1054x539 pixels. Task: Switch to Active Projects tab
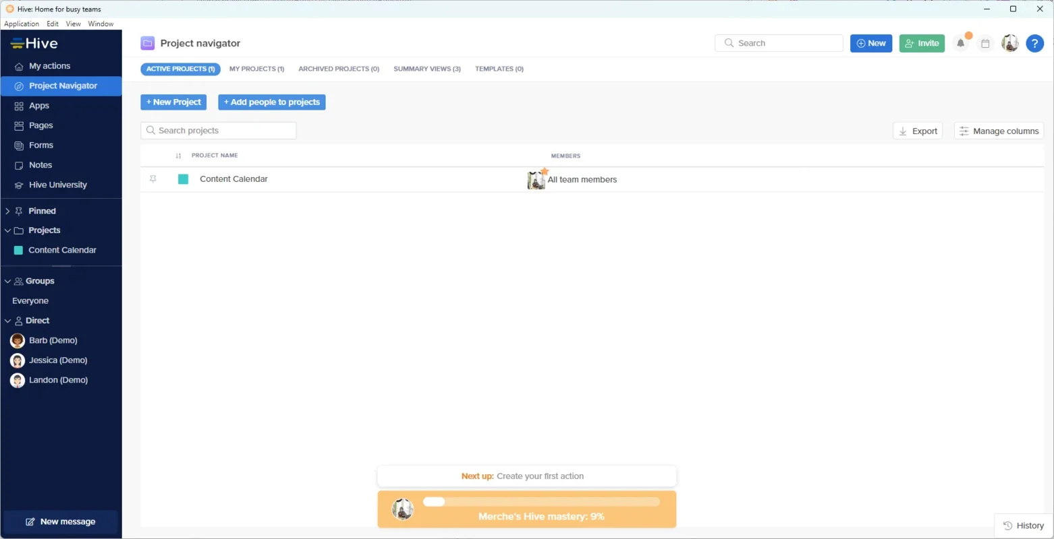click(180, 69)
